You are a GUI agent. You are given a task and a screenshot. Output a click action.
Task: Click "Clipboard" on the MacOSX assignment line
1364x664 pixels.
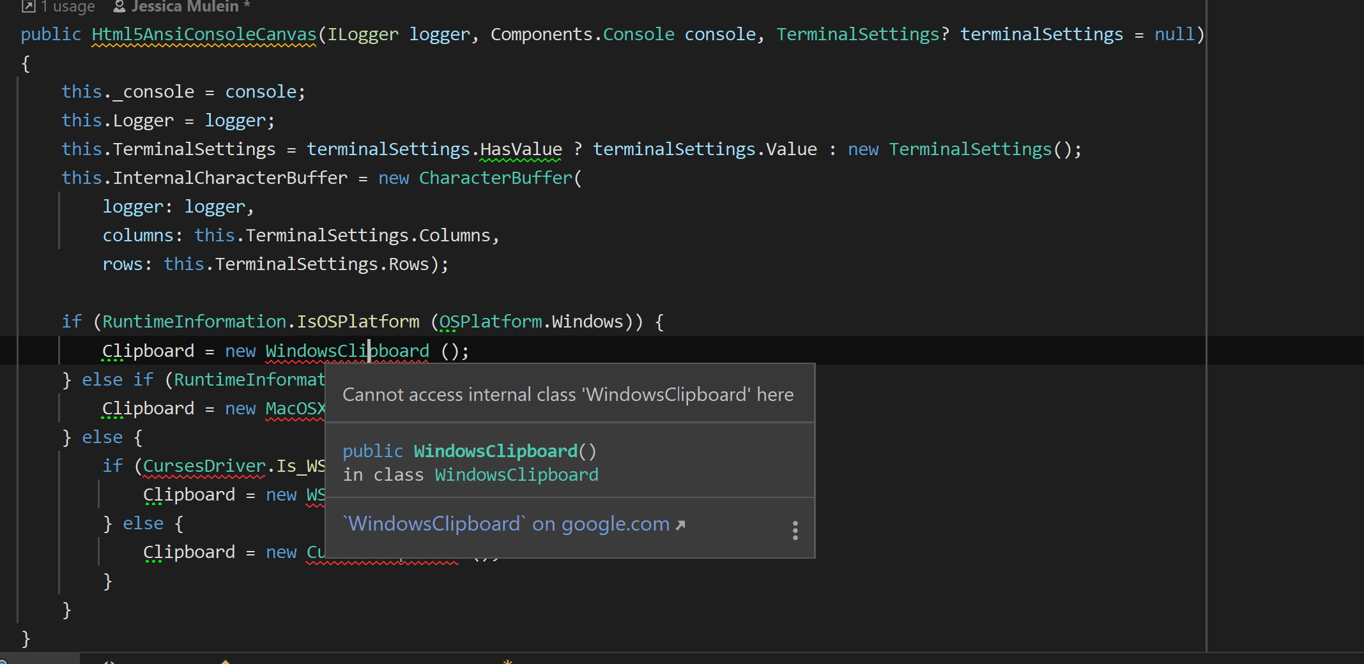point(148,409)
